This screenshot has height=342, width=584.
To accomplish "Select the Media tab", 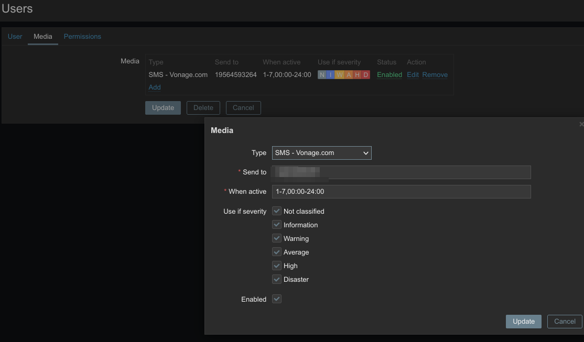I will point(43,36).
